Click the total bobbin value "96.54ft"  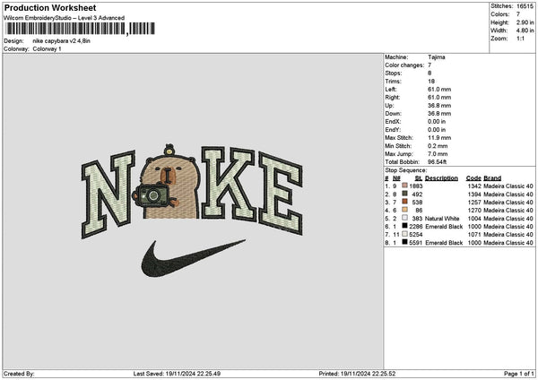tap(438, 162)
